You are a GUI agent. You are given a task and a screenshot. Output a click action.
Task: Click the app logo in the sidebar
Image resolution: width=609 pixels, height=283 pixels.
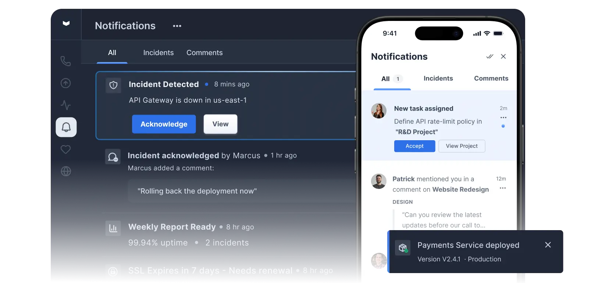click(66, 23)
